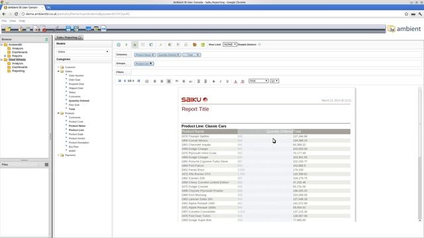The height and width of the screenshot is (238, 424).
Task: Apply underline formatting
Action: (x=227, y=81)
